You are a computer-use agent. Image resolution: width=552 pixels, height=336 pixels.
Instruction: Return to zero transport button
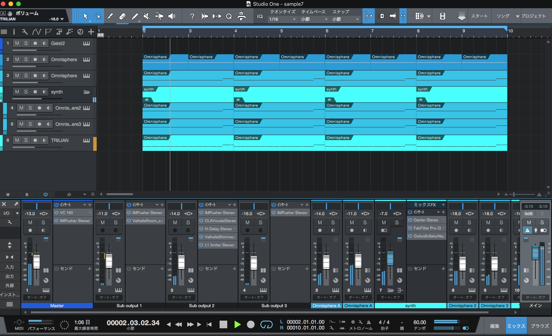pyautogui.click(x=209, y=324)
